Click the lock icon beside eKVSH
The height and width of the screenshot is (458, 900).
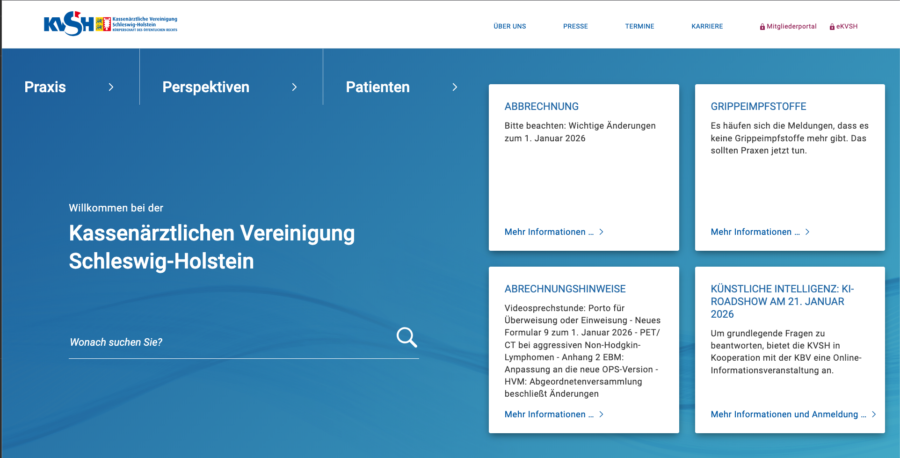pyautogui.click(x=832, y=27)
